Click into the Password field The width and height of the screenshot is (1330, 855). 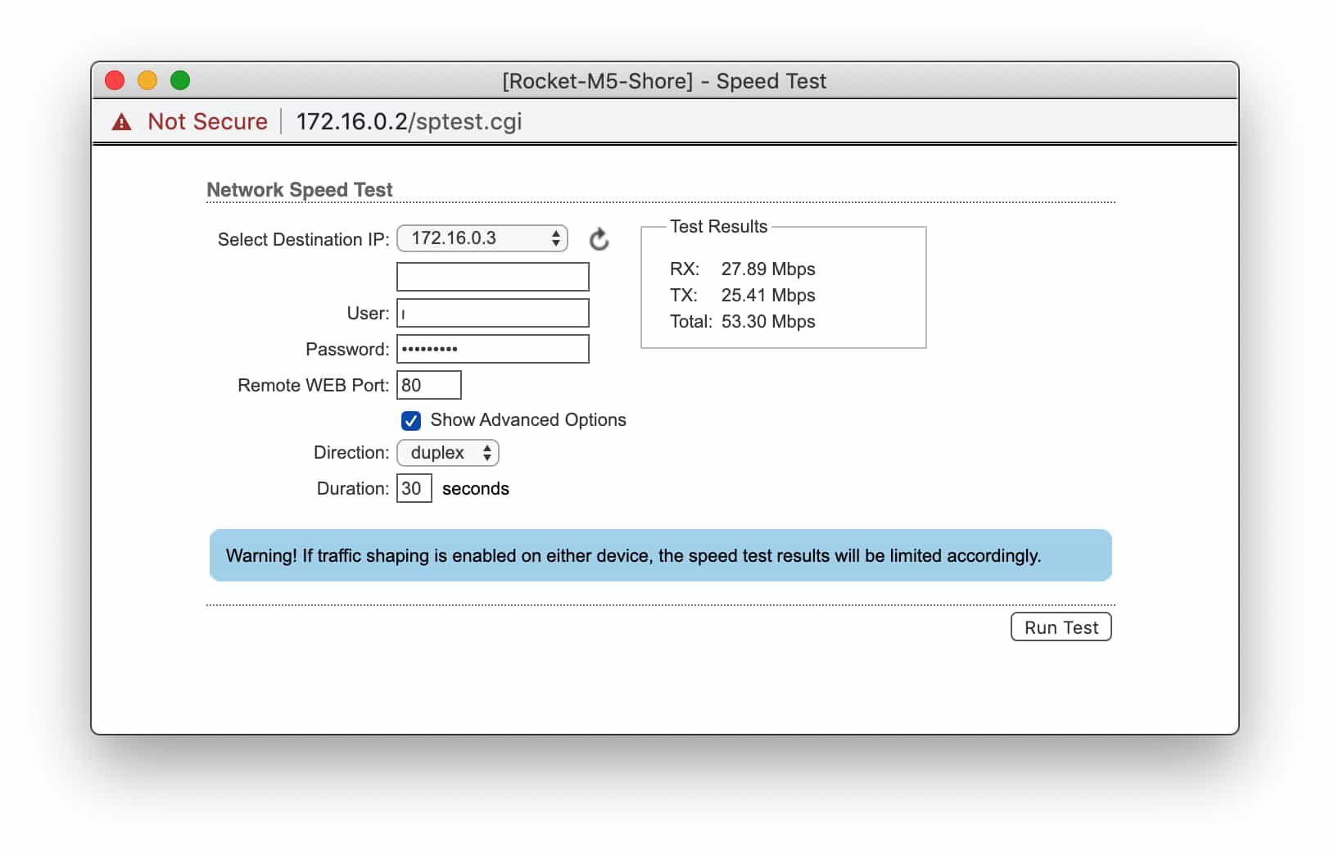tap(492, 349)
